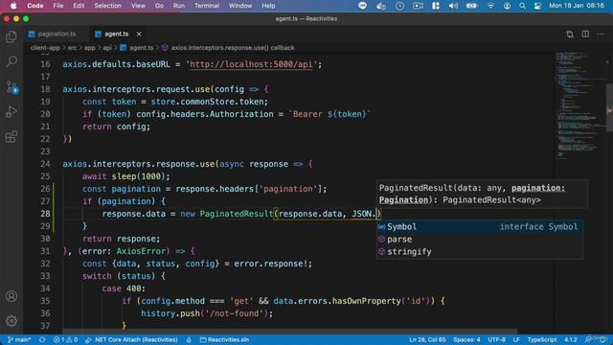Screen dimensions: 613x345
Task: Click line number 24 in the gutter
Action: (45, 164)
